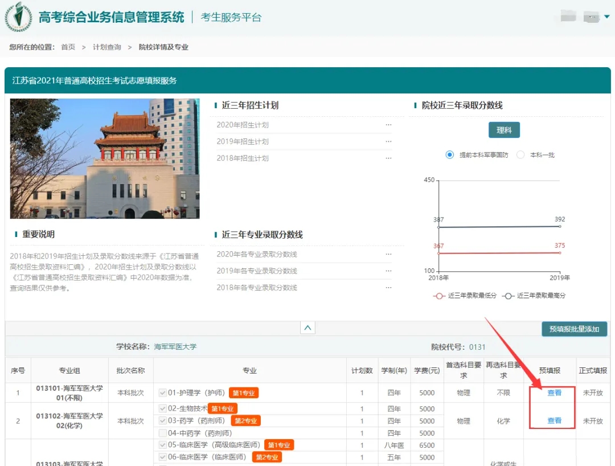615x466 pixels.
Task: Open more options for 2018年招生计划
Action: [x=388, y=158]
